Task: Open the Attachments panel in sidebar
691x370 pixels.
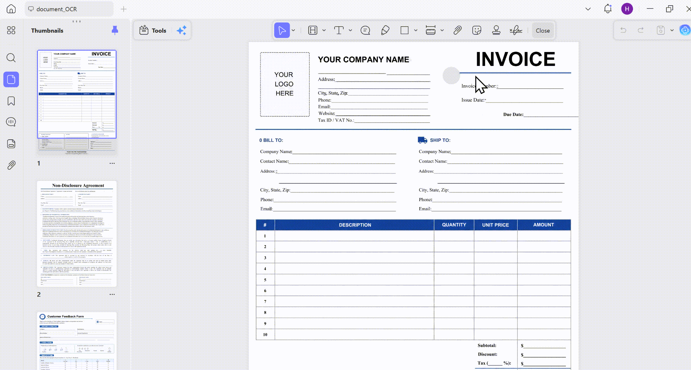Action: (11, 165)
